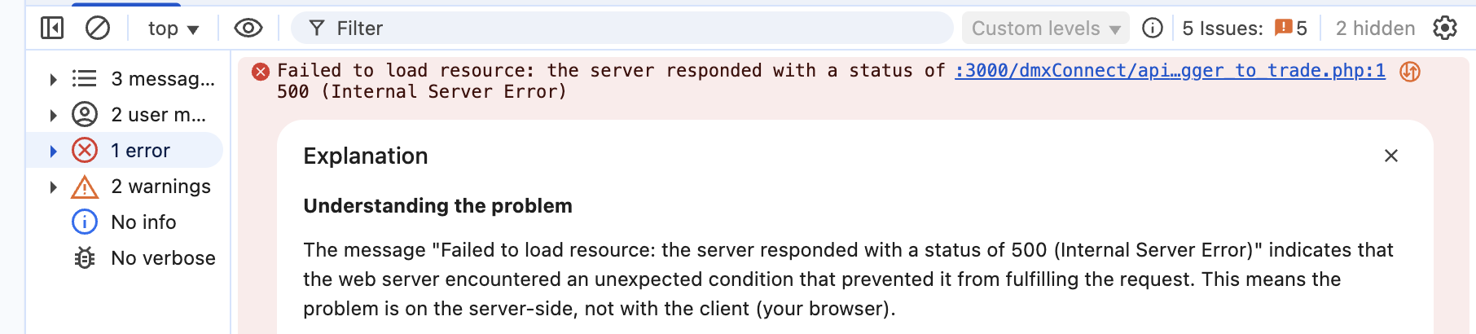
Task: Expand the 3 messages group
Action: tap(53, 79)
